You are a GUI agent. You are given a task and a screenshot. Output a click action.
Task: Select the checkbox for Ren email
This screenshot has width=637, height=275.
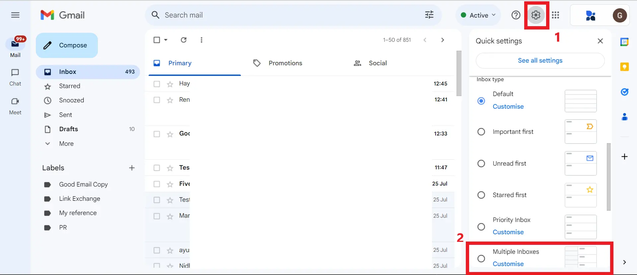[157, 100]
